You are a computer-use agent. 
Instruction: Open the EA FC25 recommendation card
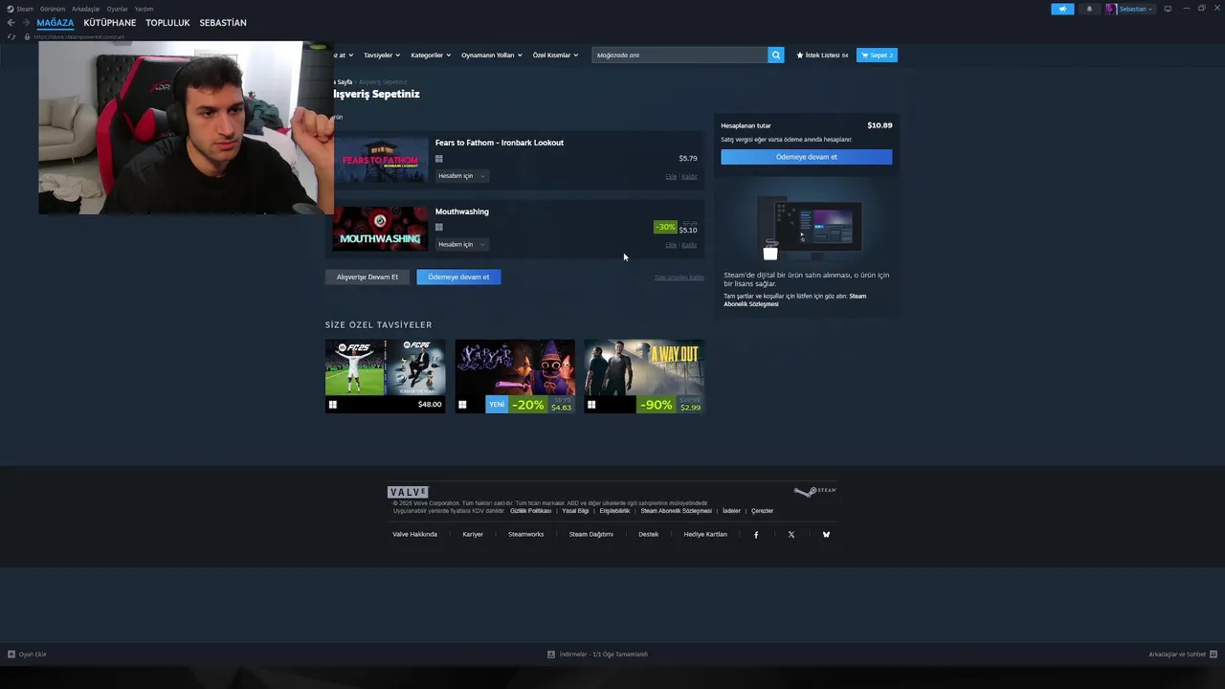click(385, 376)
